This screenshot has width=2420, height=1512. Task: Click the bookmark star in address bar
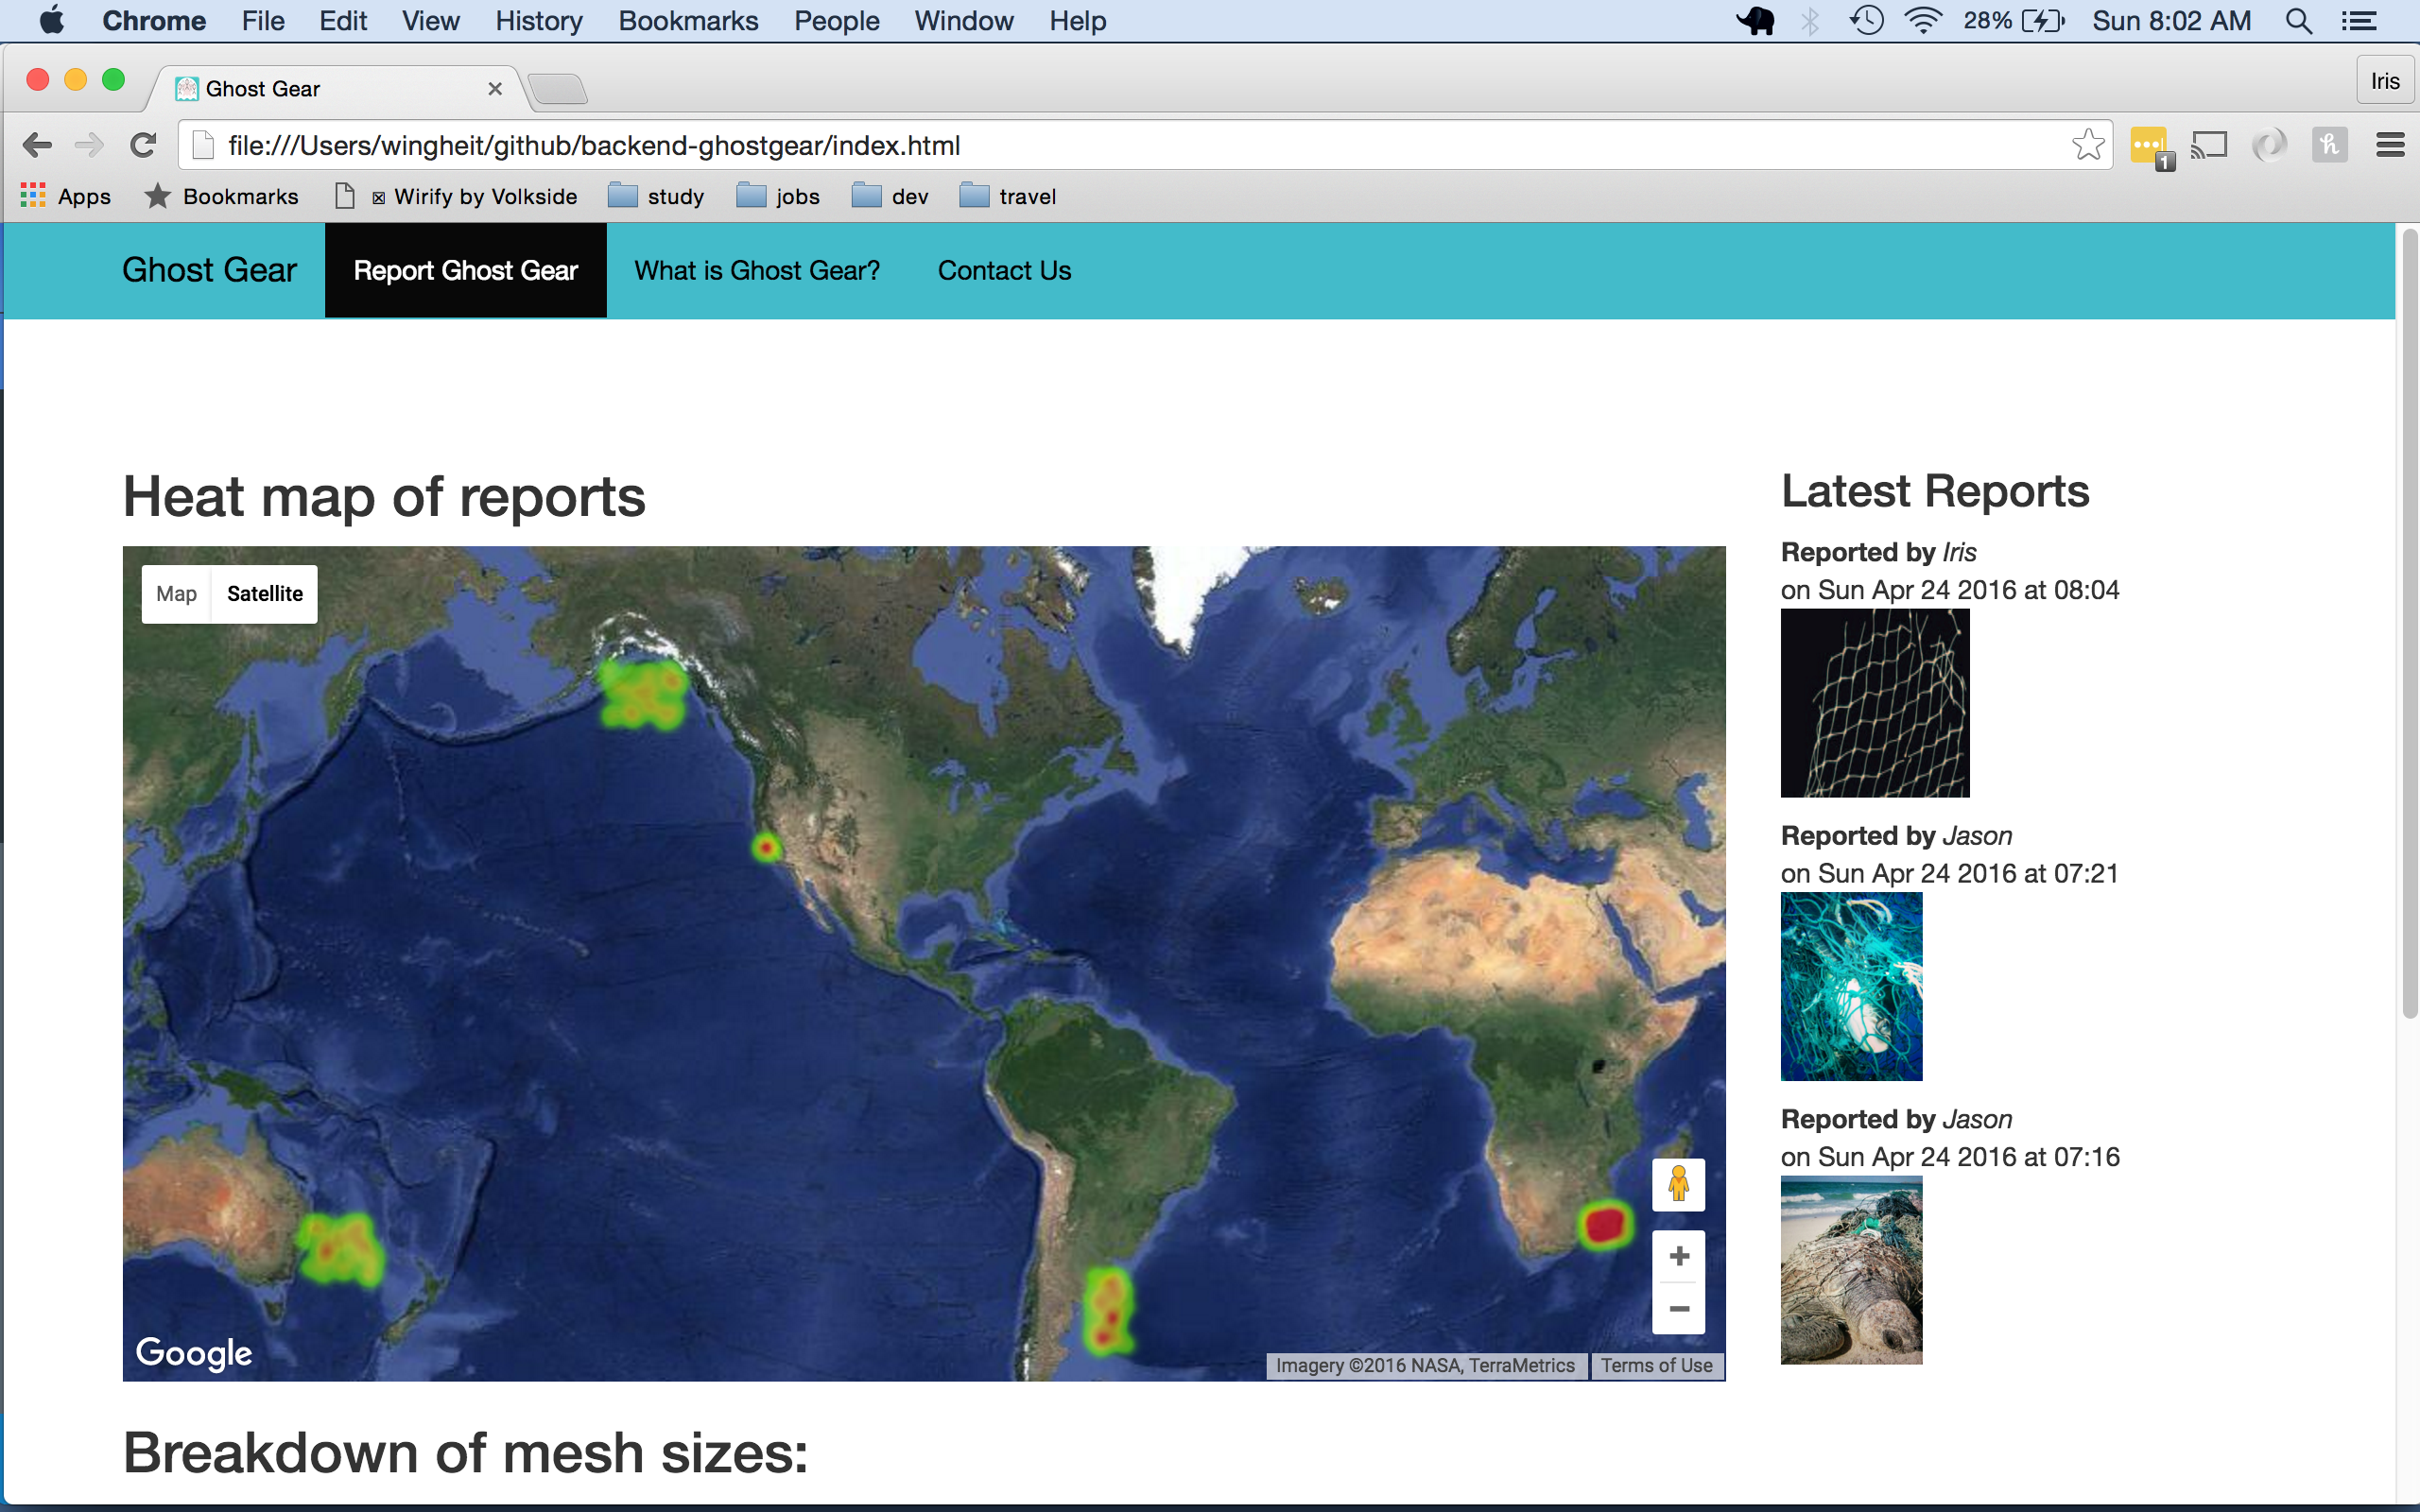2088,145
